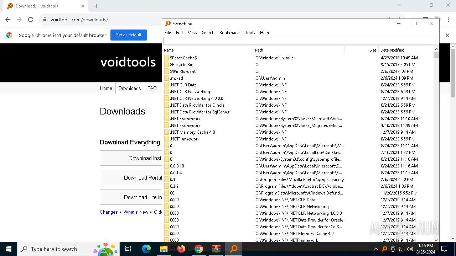Select the 0.0.1.4 folder icon
This screenshot has height=256, width=456.
[x=166, y=172]
